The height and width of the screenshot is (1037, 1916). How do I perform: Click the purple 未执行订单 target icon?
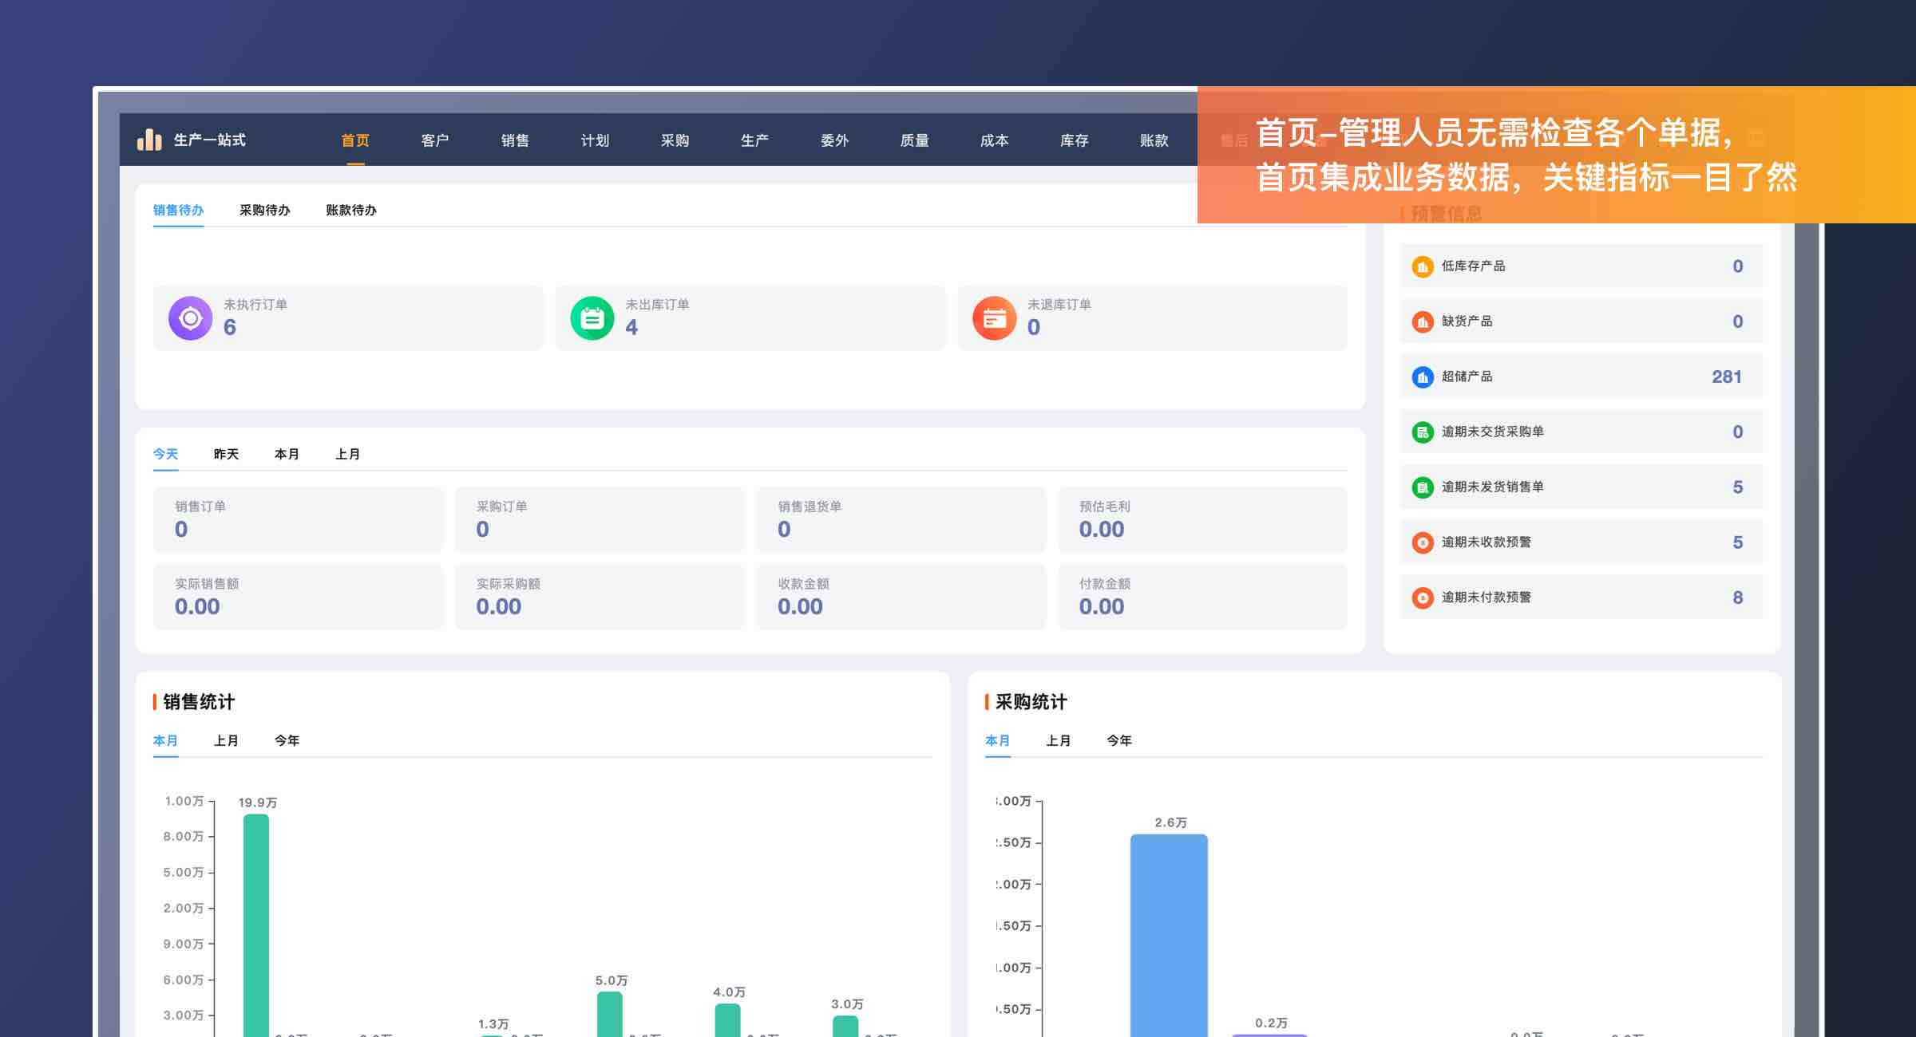coord(190,318)
